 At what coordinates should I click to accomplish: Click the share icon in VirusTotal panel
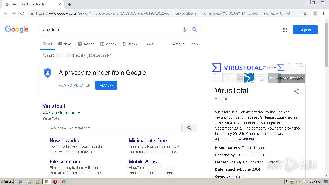pyautogui.click(x=296, y=91)
